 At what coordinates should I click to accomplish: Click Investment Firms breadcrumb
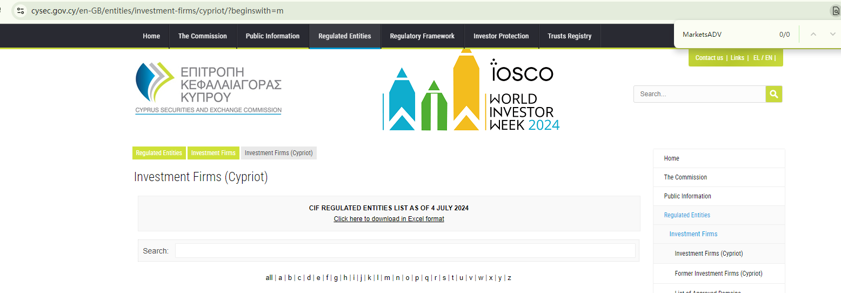point(213,153)
